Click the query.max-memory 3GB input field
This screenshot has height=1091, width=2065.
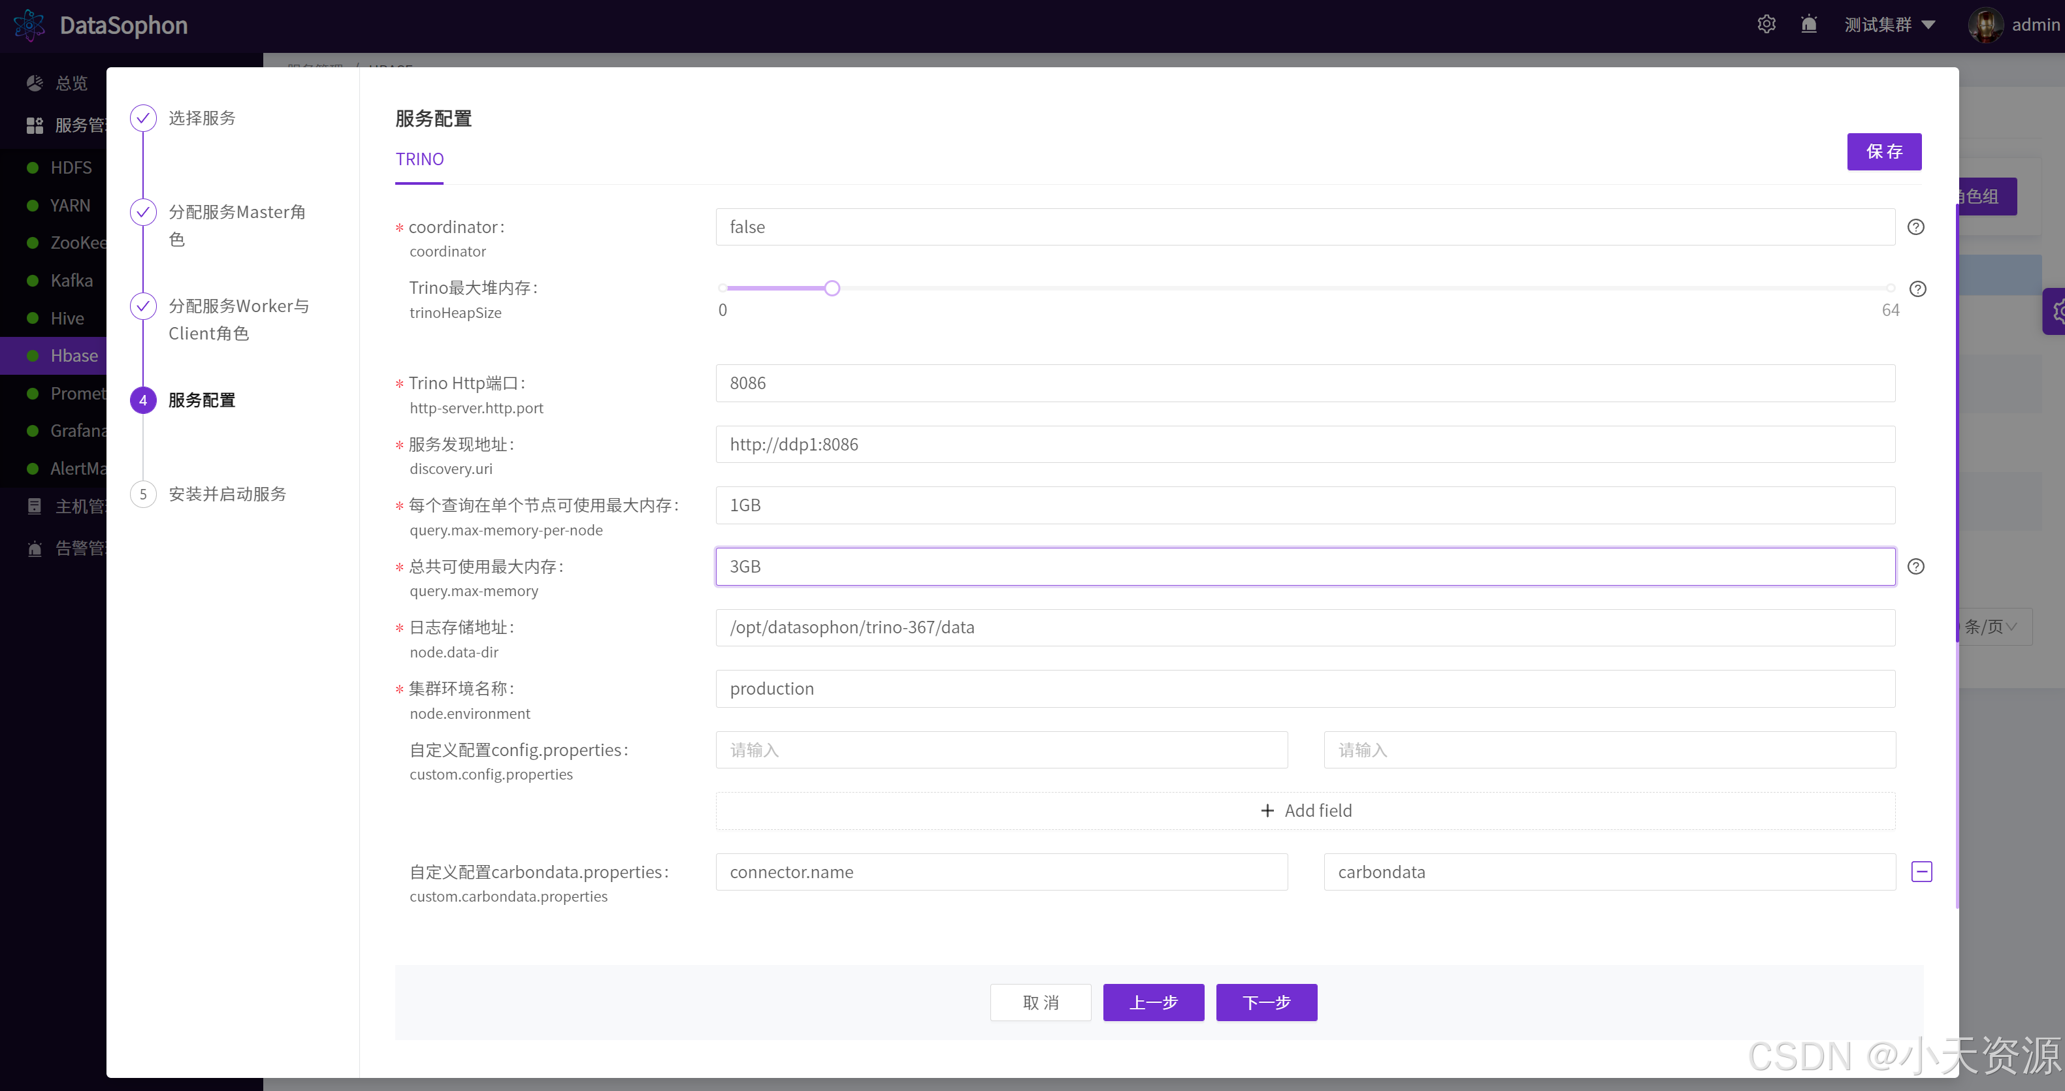point(1305,566)
